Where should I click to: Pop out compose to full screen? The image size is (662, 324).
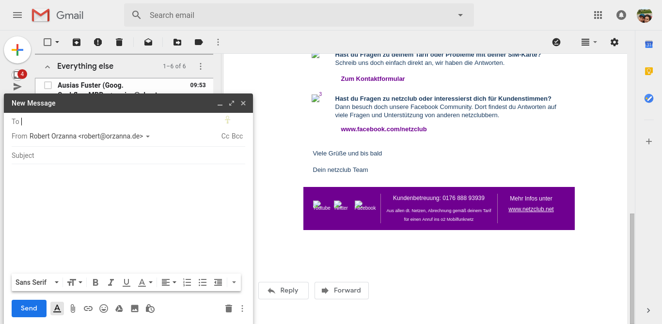pos(232,103)
